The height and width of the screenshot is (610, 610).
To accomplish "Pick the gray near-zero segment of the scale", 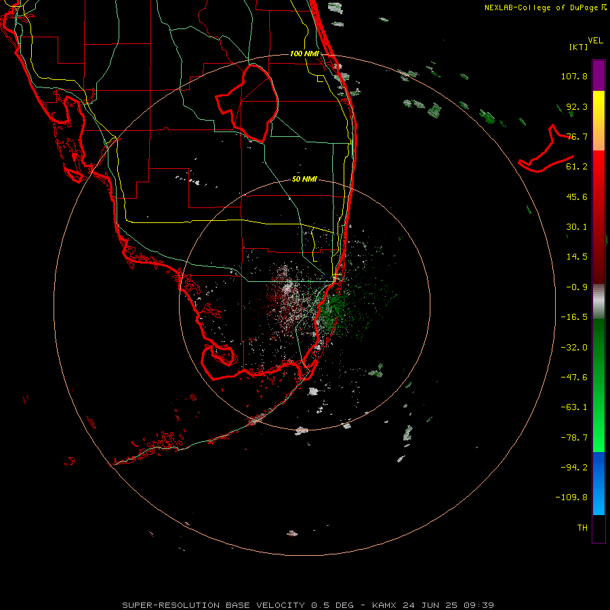I will tap(598, 302).
